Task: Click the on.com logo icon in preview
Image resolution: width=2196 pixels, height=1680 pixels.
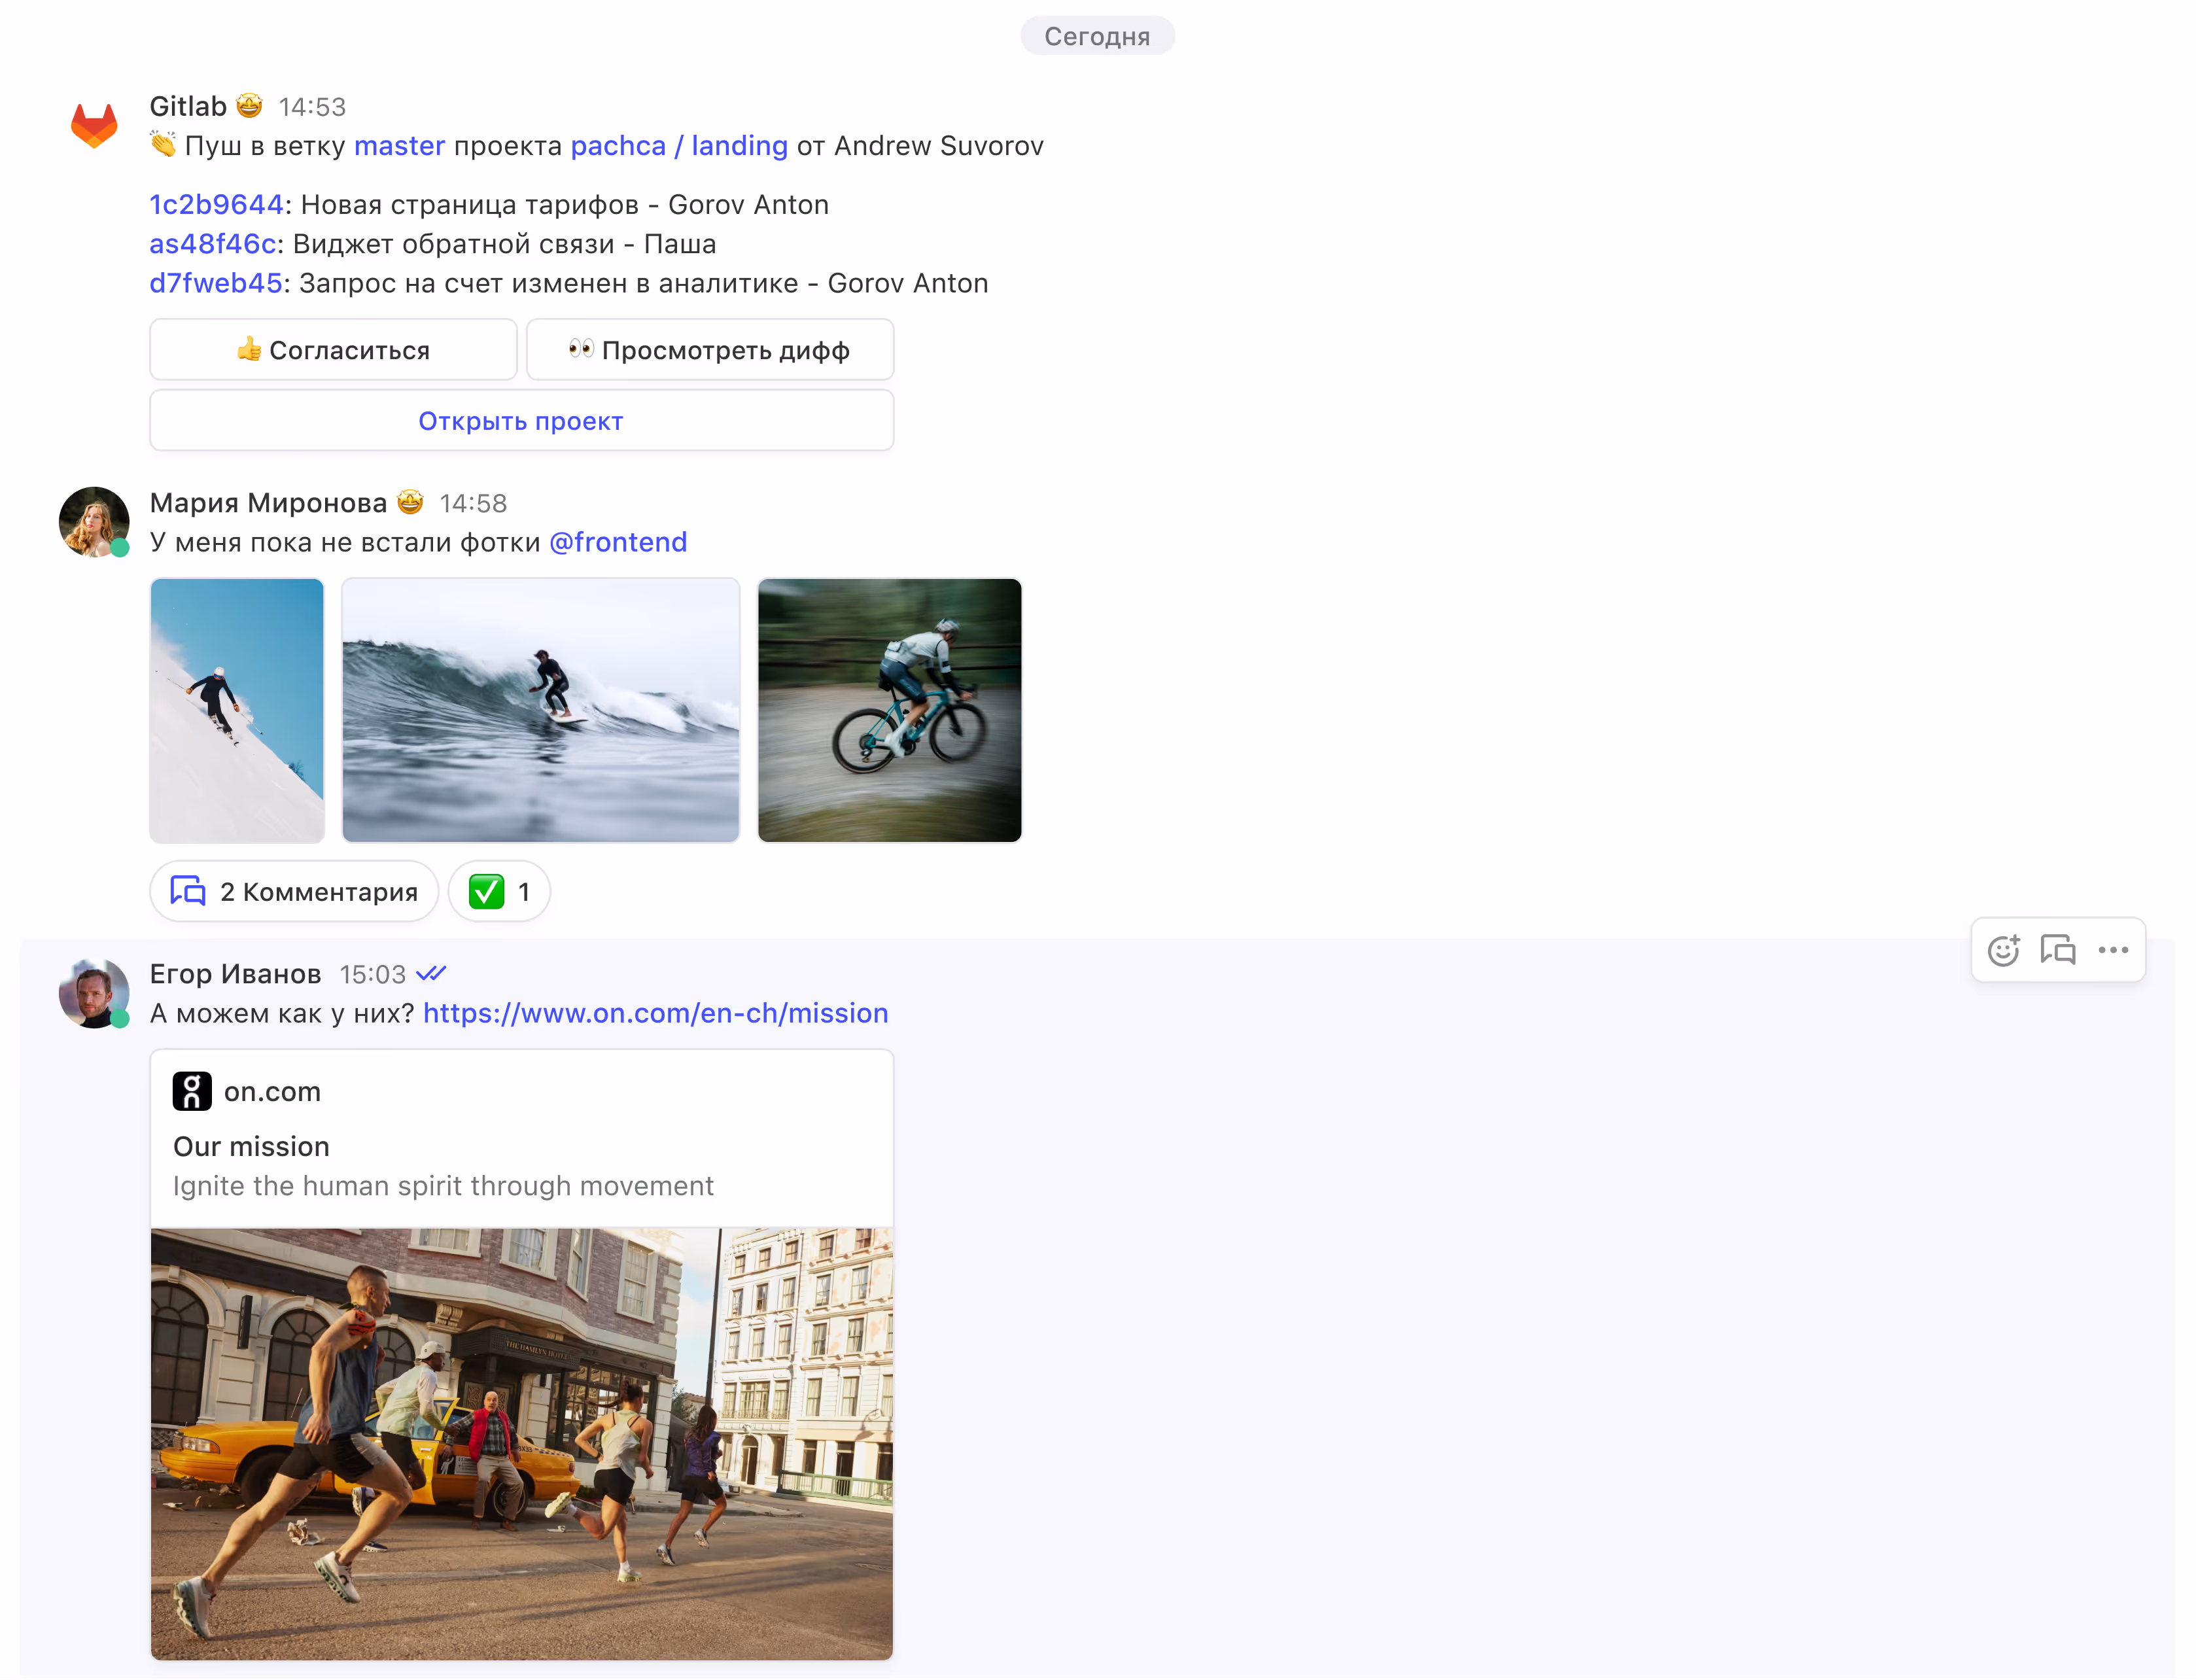Action: coord(192,1091)
